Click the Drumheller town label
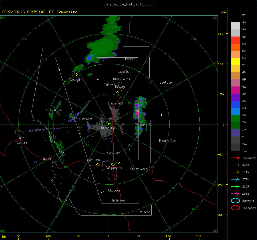Viewport: 257px width, 240px height. coord(167,141)
